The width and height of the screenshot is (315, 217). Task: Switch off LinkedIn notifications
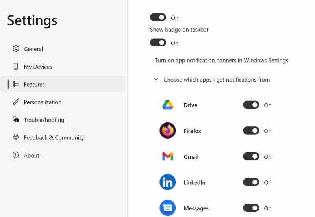coord(251,182)
